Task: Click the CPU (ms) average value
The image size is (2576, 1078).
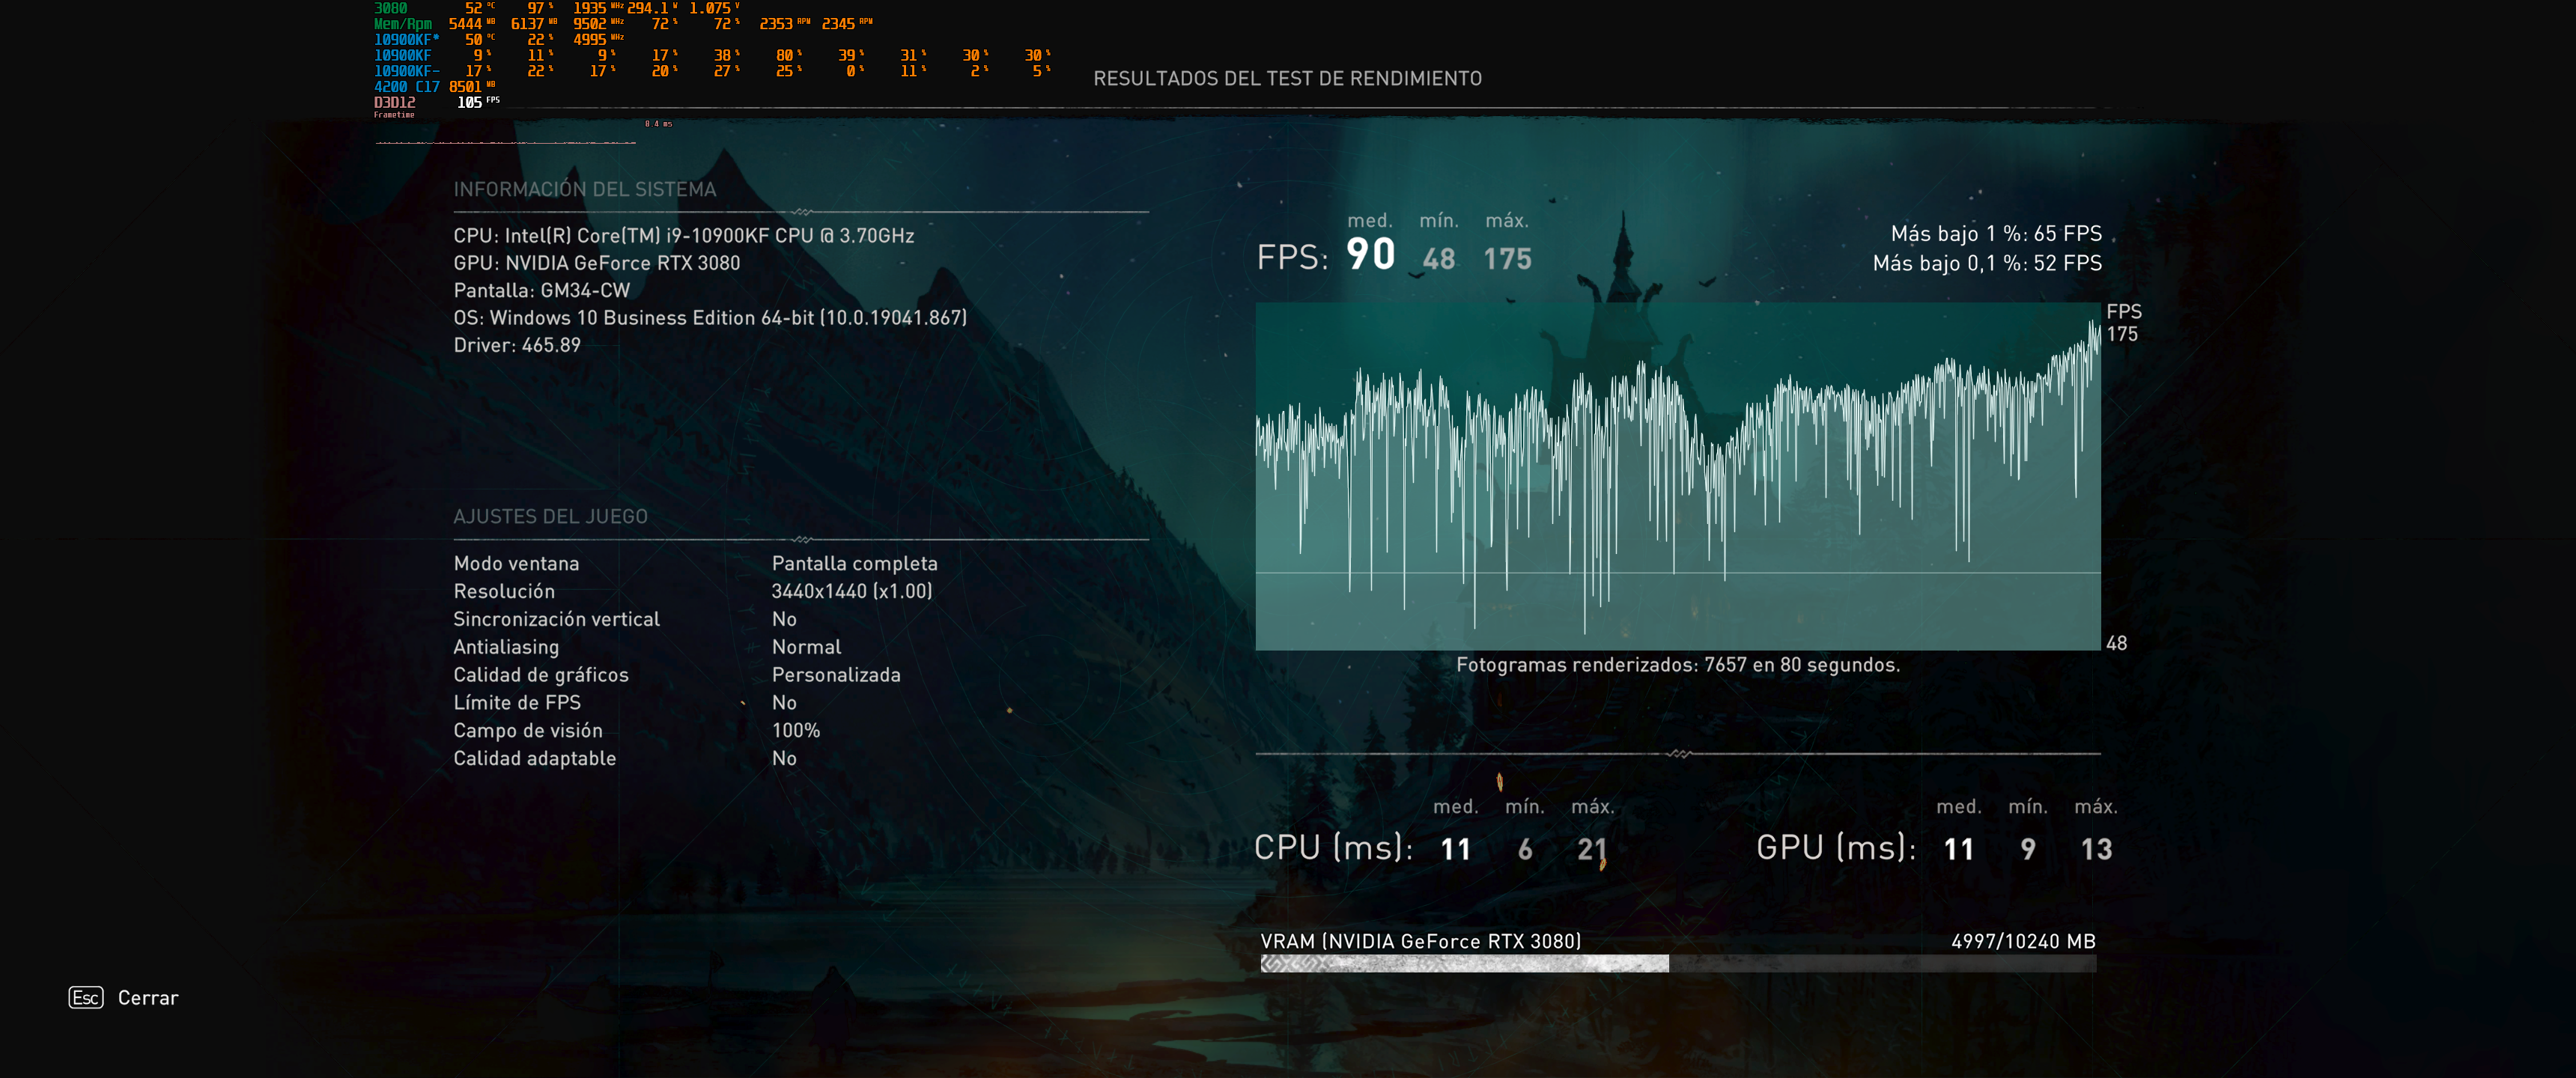Action: click(x=1455, y=849)
